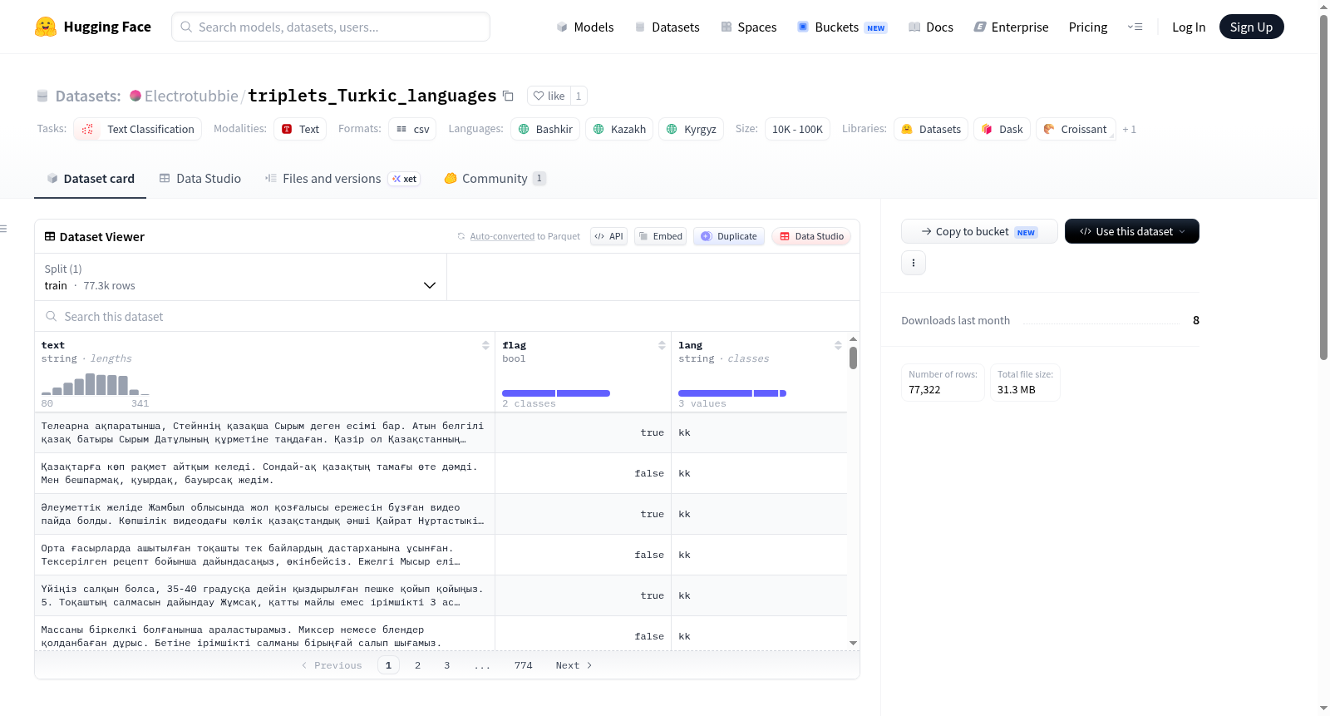
Task: Focus the Search this dataset field
Action: click(x=447, y=316)
